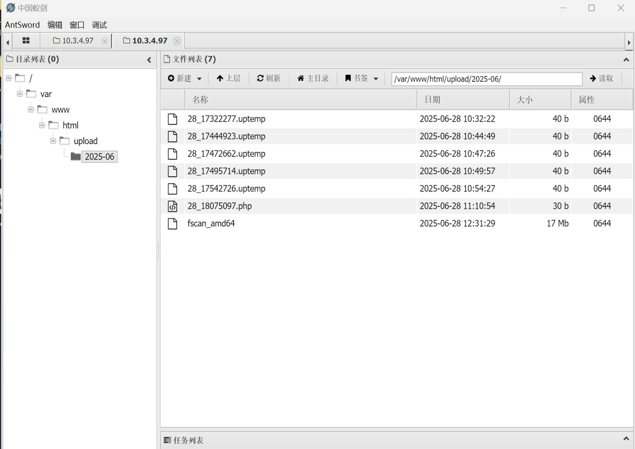
Task: Click the refresh (刷新) toolbar button
Action: pos(269,78)
